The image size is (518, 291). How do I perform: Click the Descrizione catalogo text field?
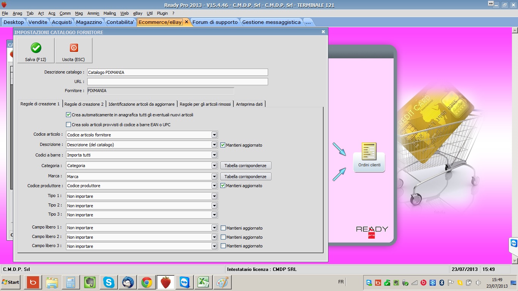pos(177,72)
